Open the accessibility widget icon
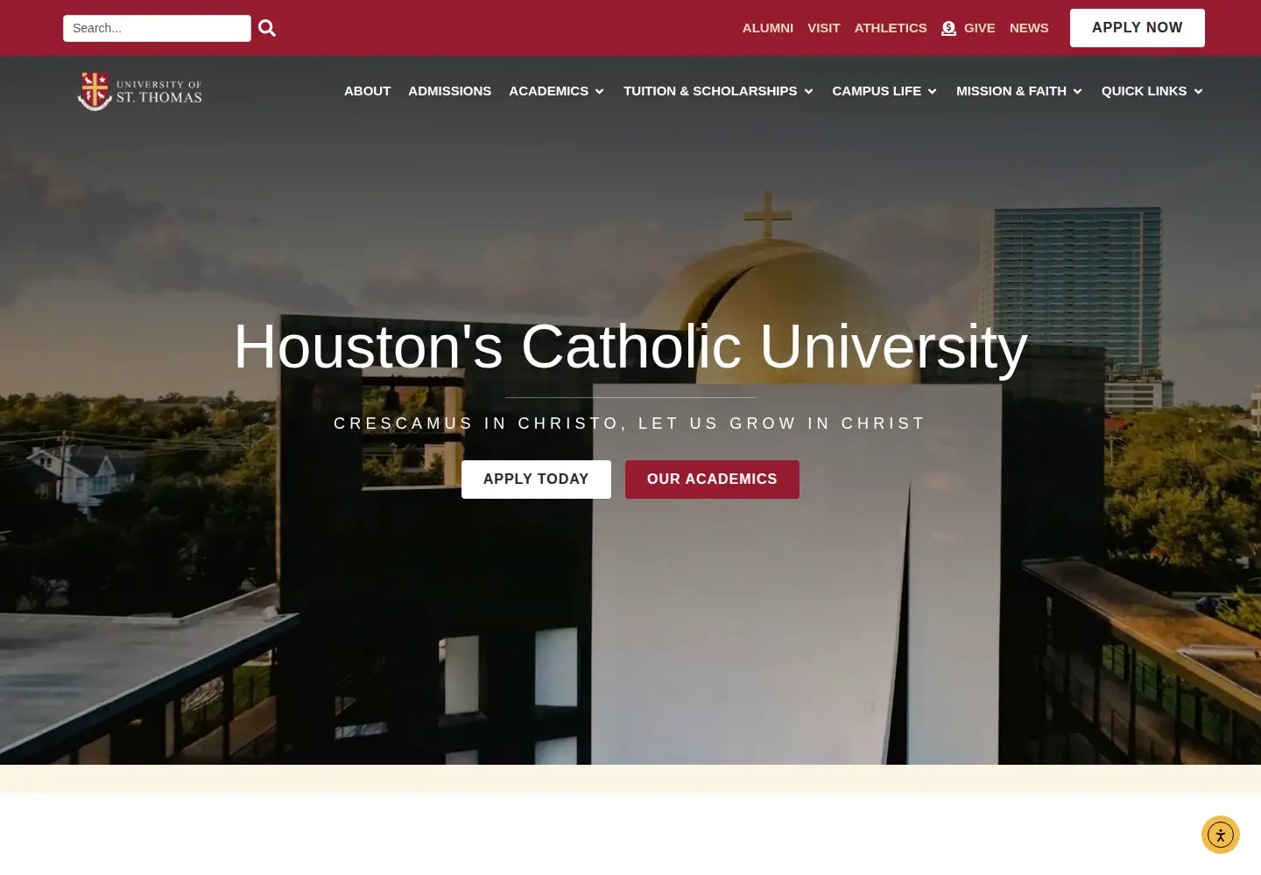This screenshot has width=1261, height=875. (x=1220, y=834)
